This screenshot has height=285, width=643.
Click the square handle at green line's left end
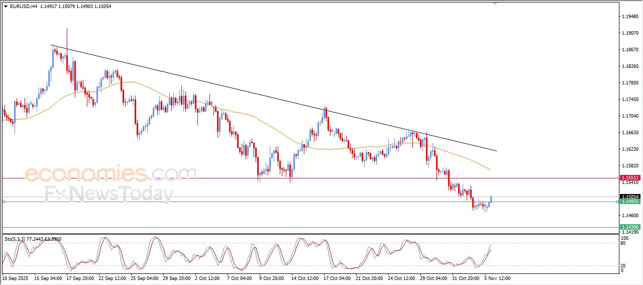click(4, 202)
